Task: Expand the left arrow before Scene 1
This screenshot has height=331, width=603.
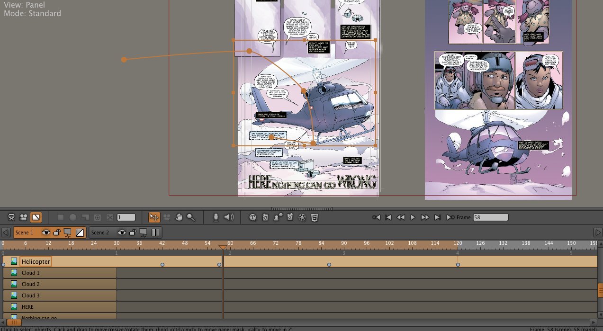Action: (5, 232)
